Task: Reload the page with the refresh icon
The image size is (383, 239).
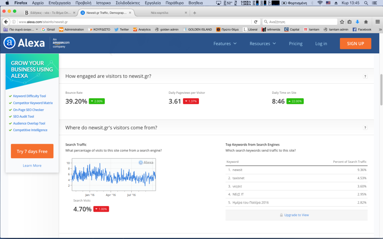Action: 256,22
